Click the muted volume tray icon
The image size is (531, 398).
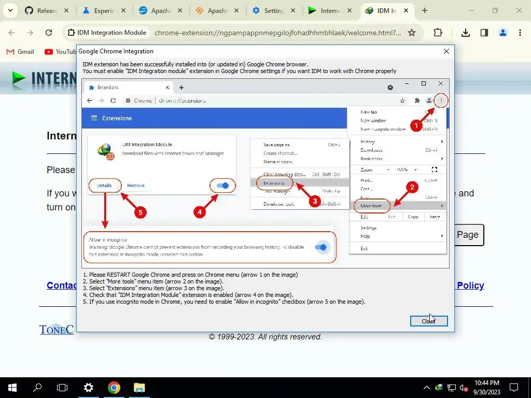[464, 388]
